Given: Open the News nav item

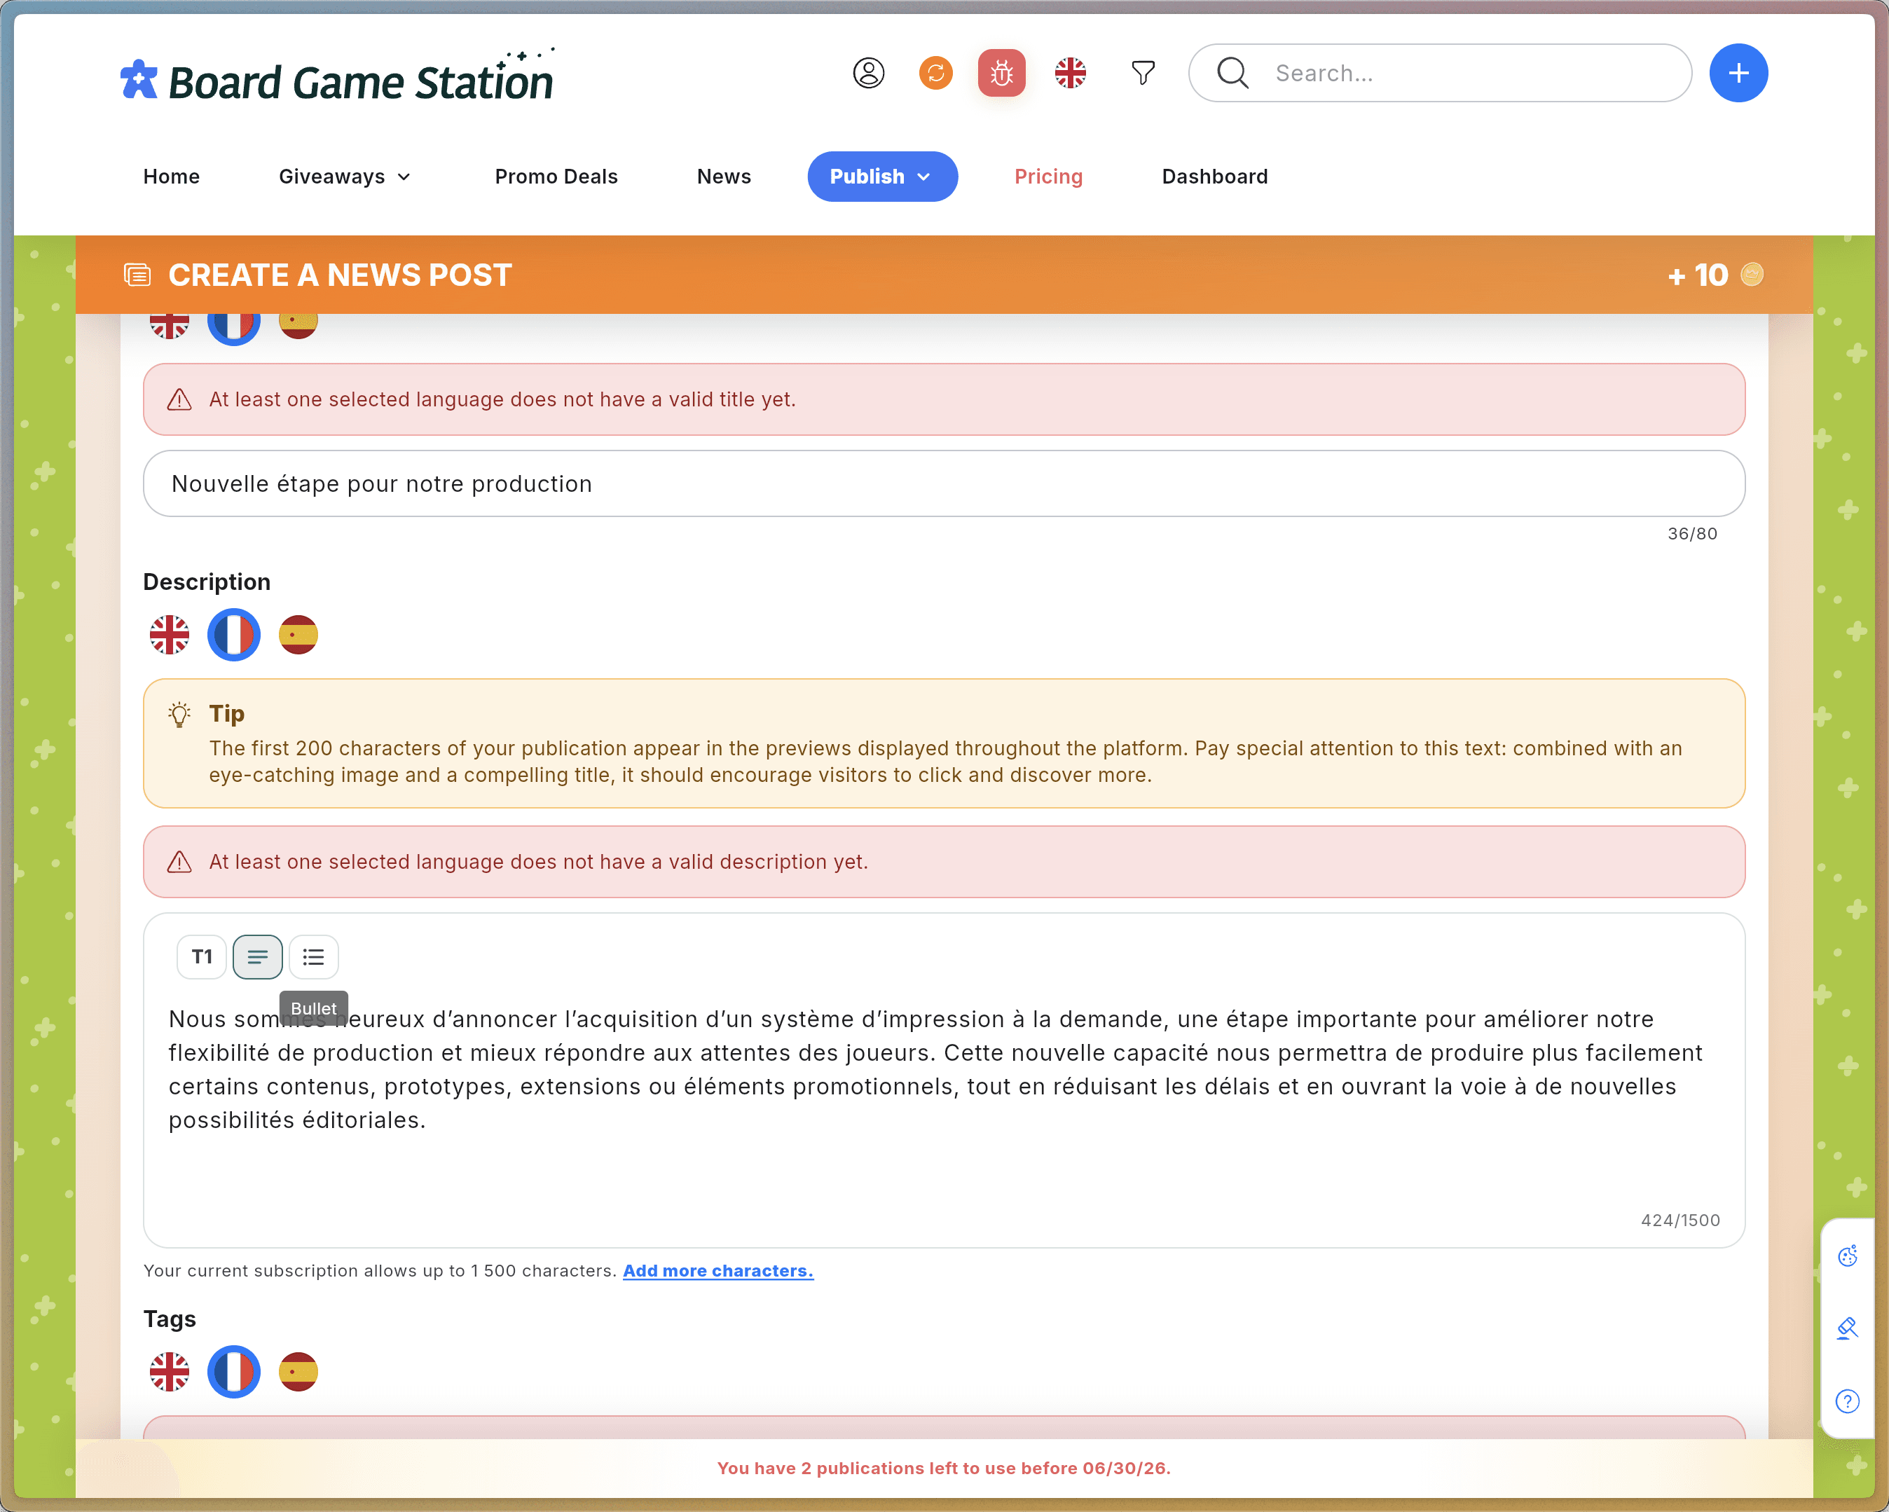Looking at the screenshot, I should click(724, 176).
